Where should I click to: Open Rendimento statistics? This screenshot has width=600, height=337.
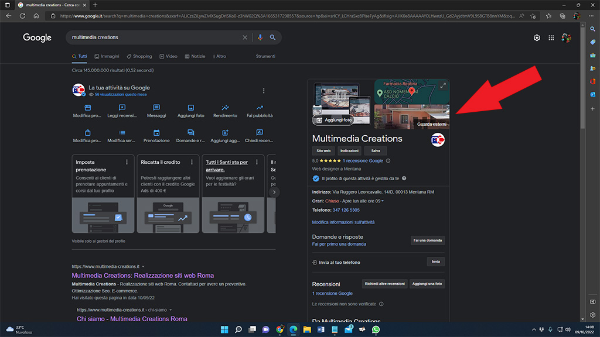point(226,111)
